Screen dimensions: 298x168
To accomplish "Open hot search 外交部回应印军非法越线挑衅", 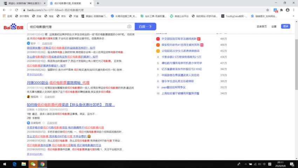I will click(x=179, y=39).
